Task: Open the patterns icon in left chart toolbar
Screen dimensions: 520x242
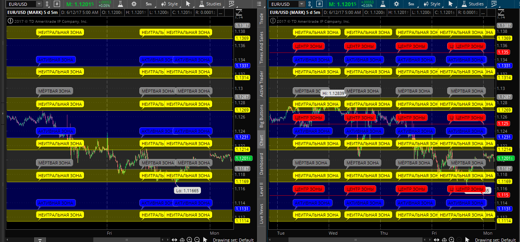Action: click(x=231, y=4)
